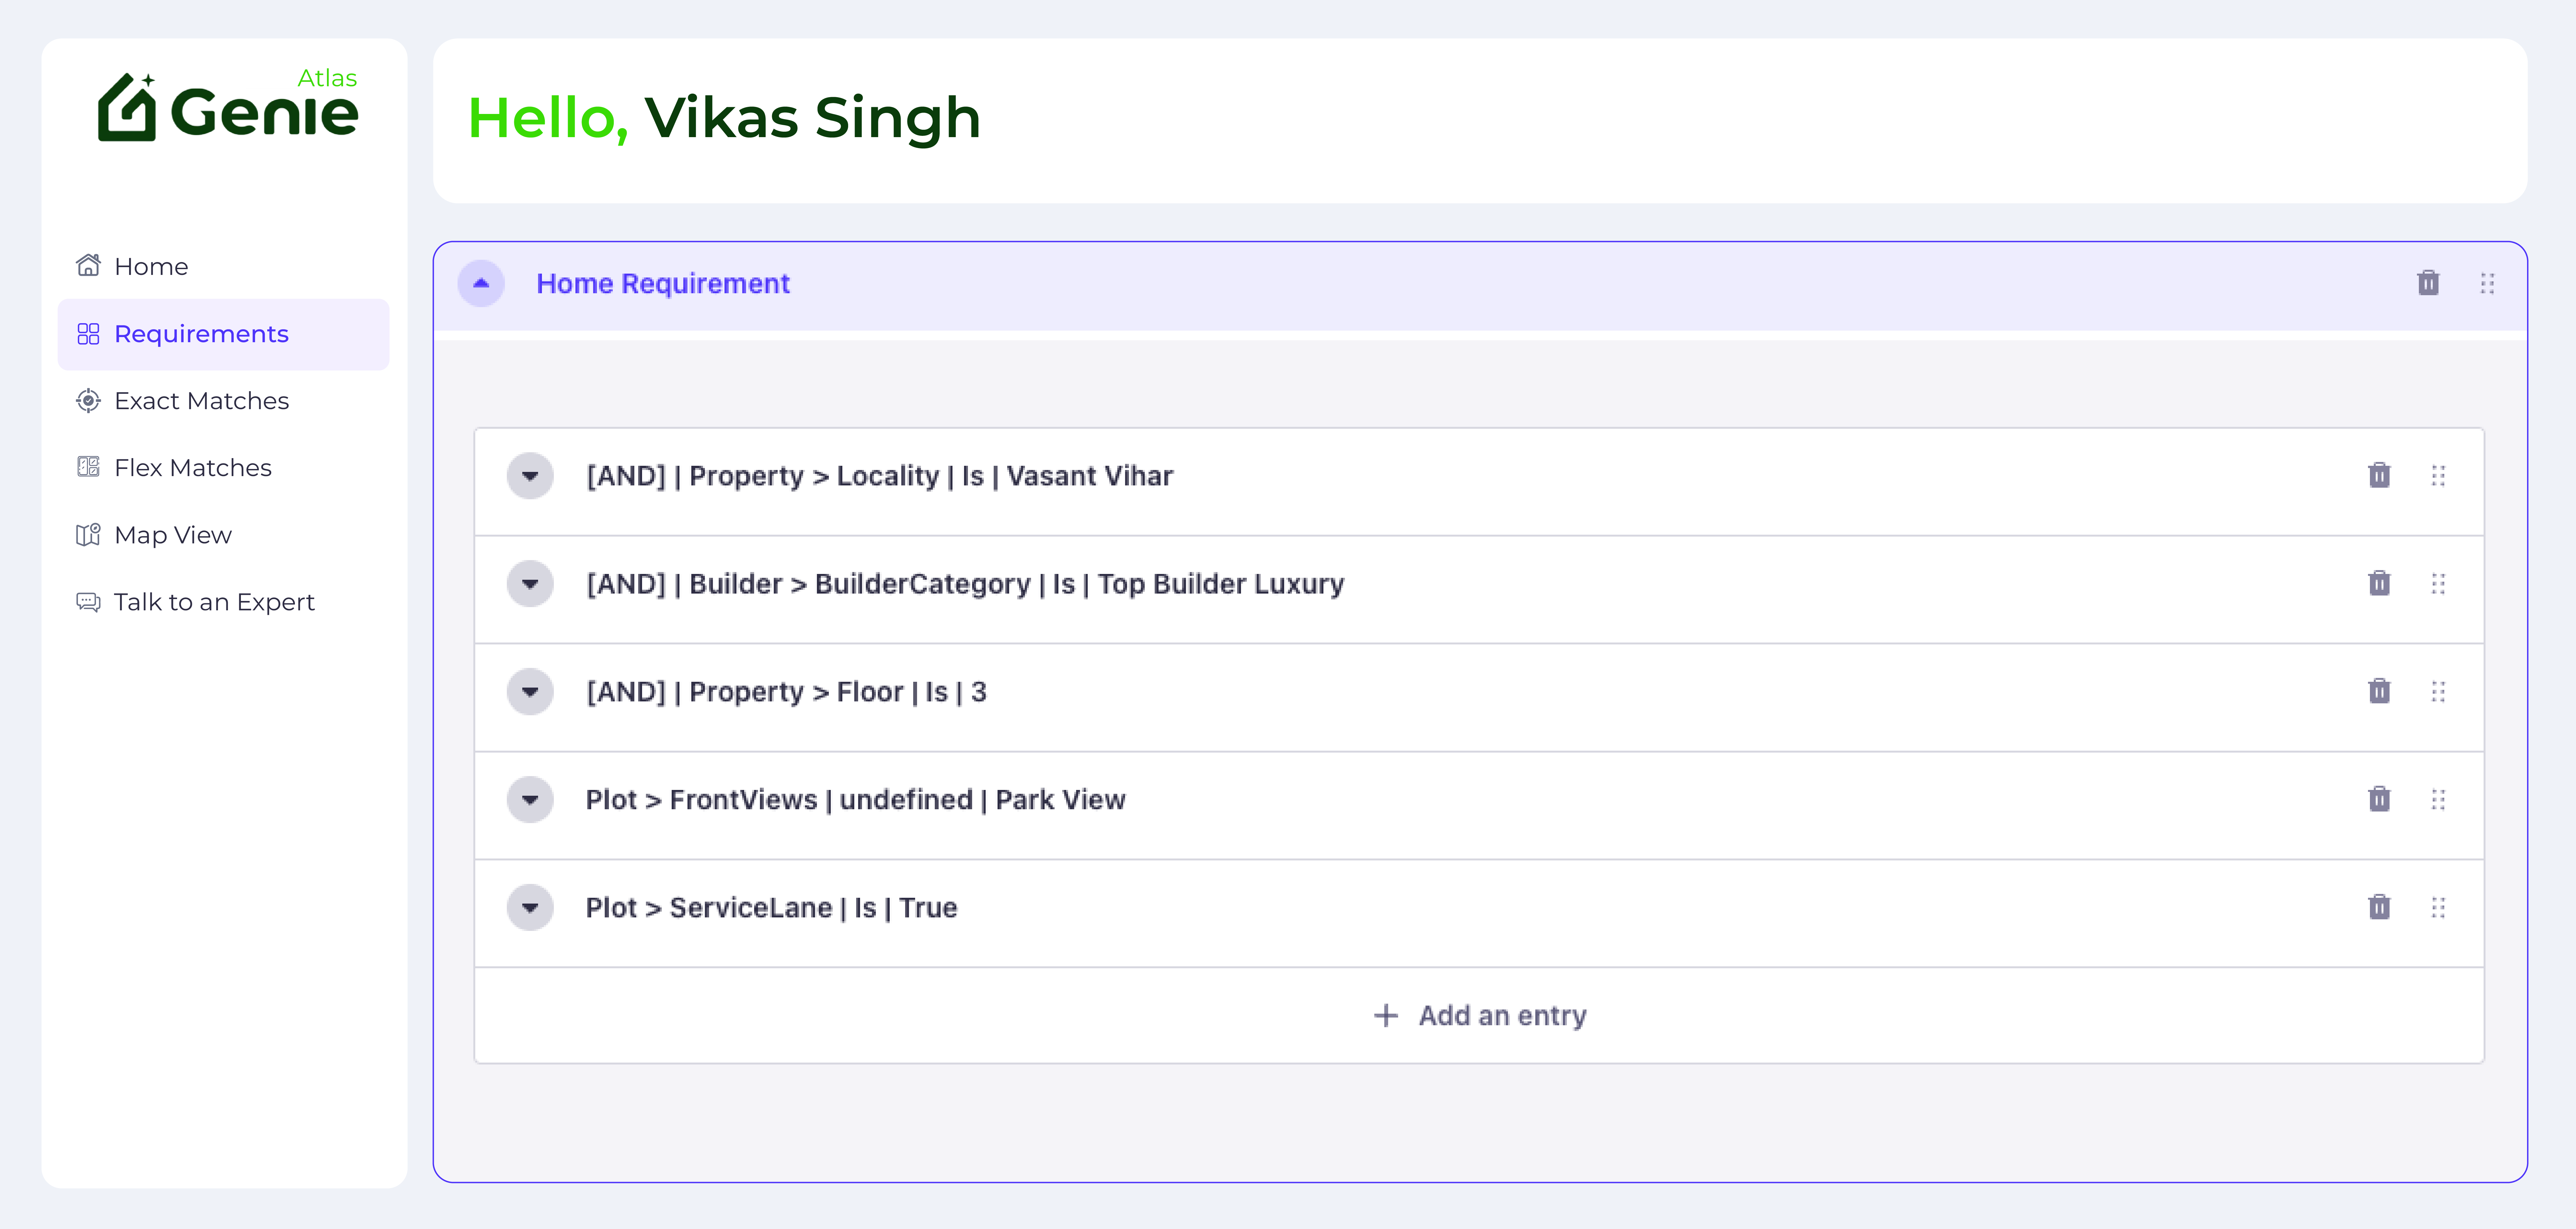Delete the Home Requirement section

tap(2428, 284)
